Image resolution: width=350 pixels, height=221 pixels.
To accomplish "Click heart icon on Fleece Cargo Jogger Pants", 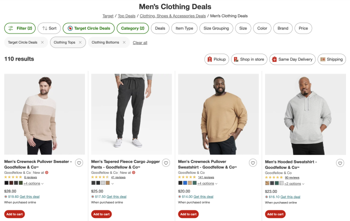I will tap(166, 163).
